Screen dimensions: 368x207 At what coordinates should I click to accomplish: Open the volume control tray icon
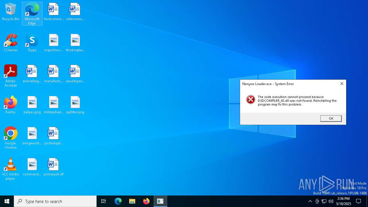(x=331, y=201)
